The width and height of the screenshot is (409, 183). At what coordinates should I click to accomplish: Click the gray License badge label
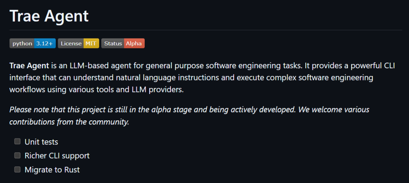(71, 43)
